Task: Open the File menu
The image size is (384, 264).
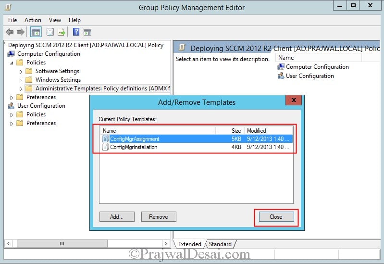Action: [x=12, y=20]
